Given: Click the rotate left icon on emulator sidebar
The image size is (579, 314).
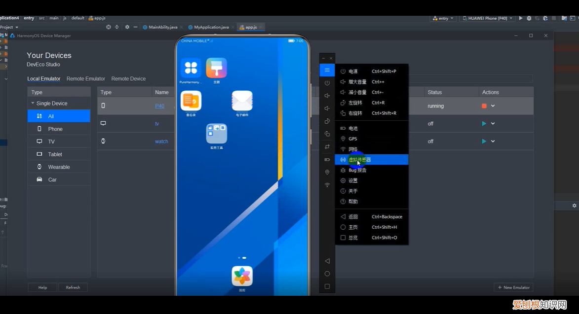Looking at the screenshot, I should point(327,121).
